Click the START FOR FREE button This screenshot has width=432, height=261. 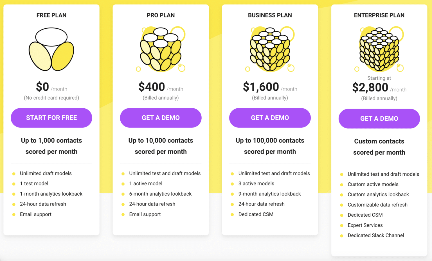(x=51, y=118)
